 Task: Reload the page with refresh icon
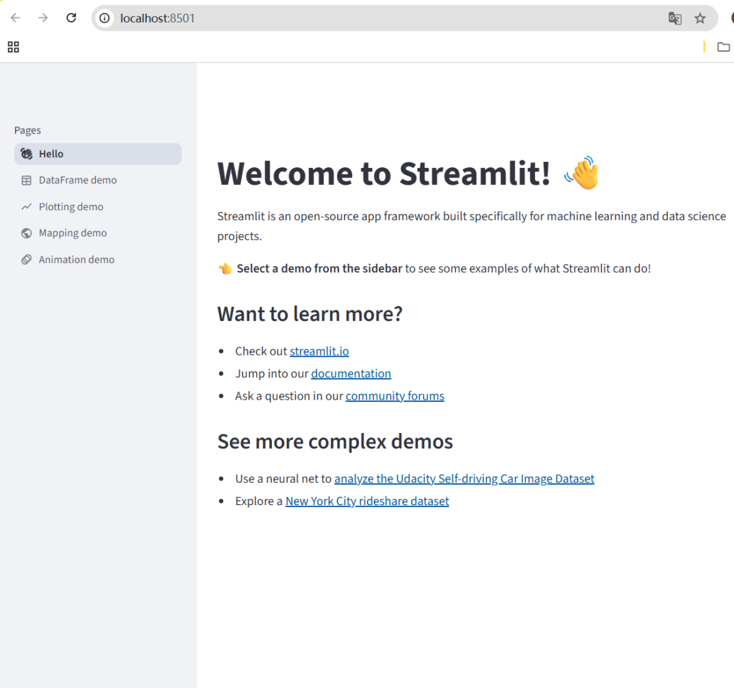click(x=71, y=18)
